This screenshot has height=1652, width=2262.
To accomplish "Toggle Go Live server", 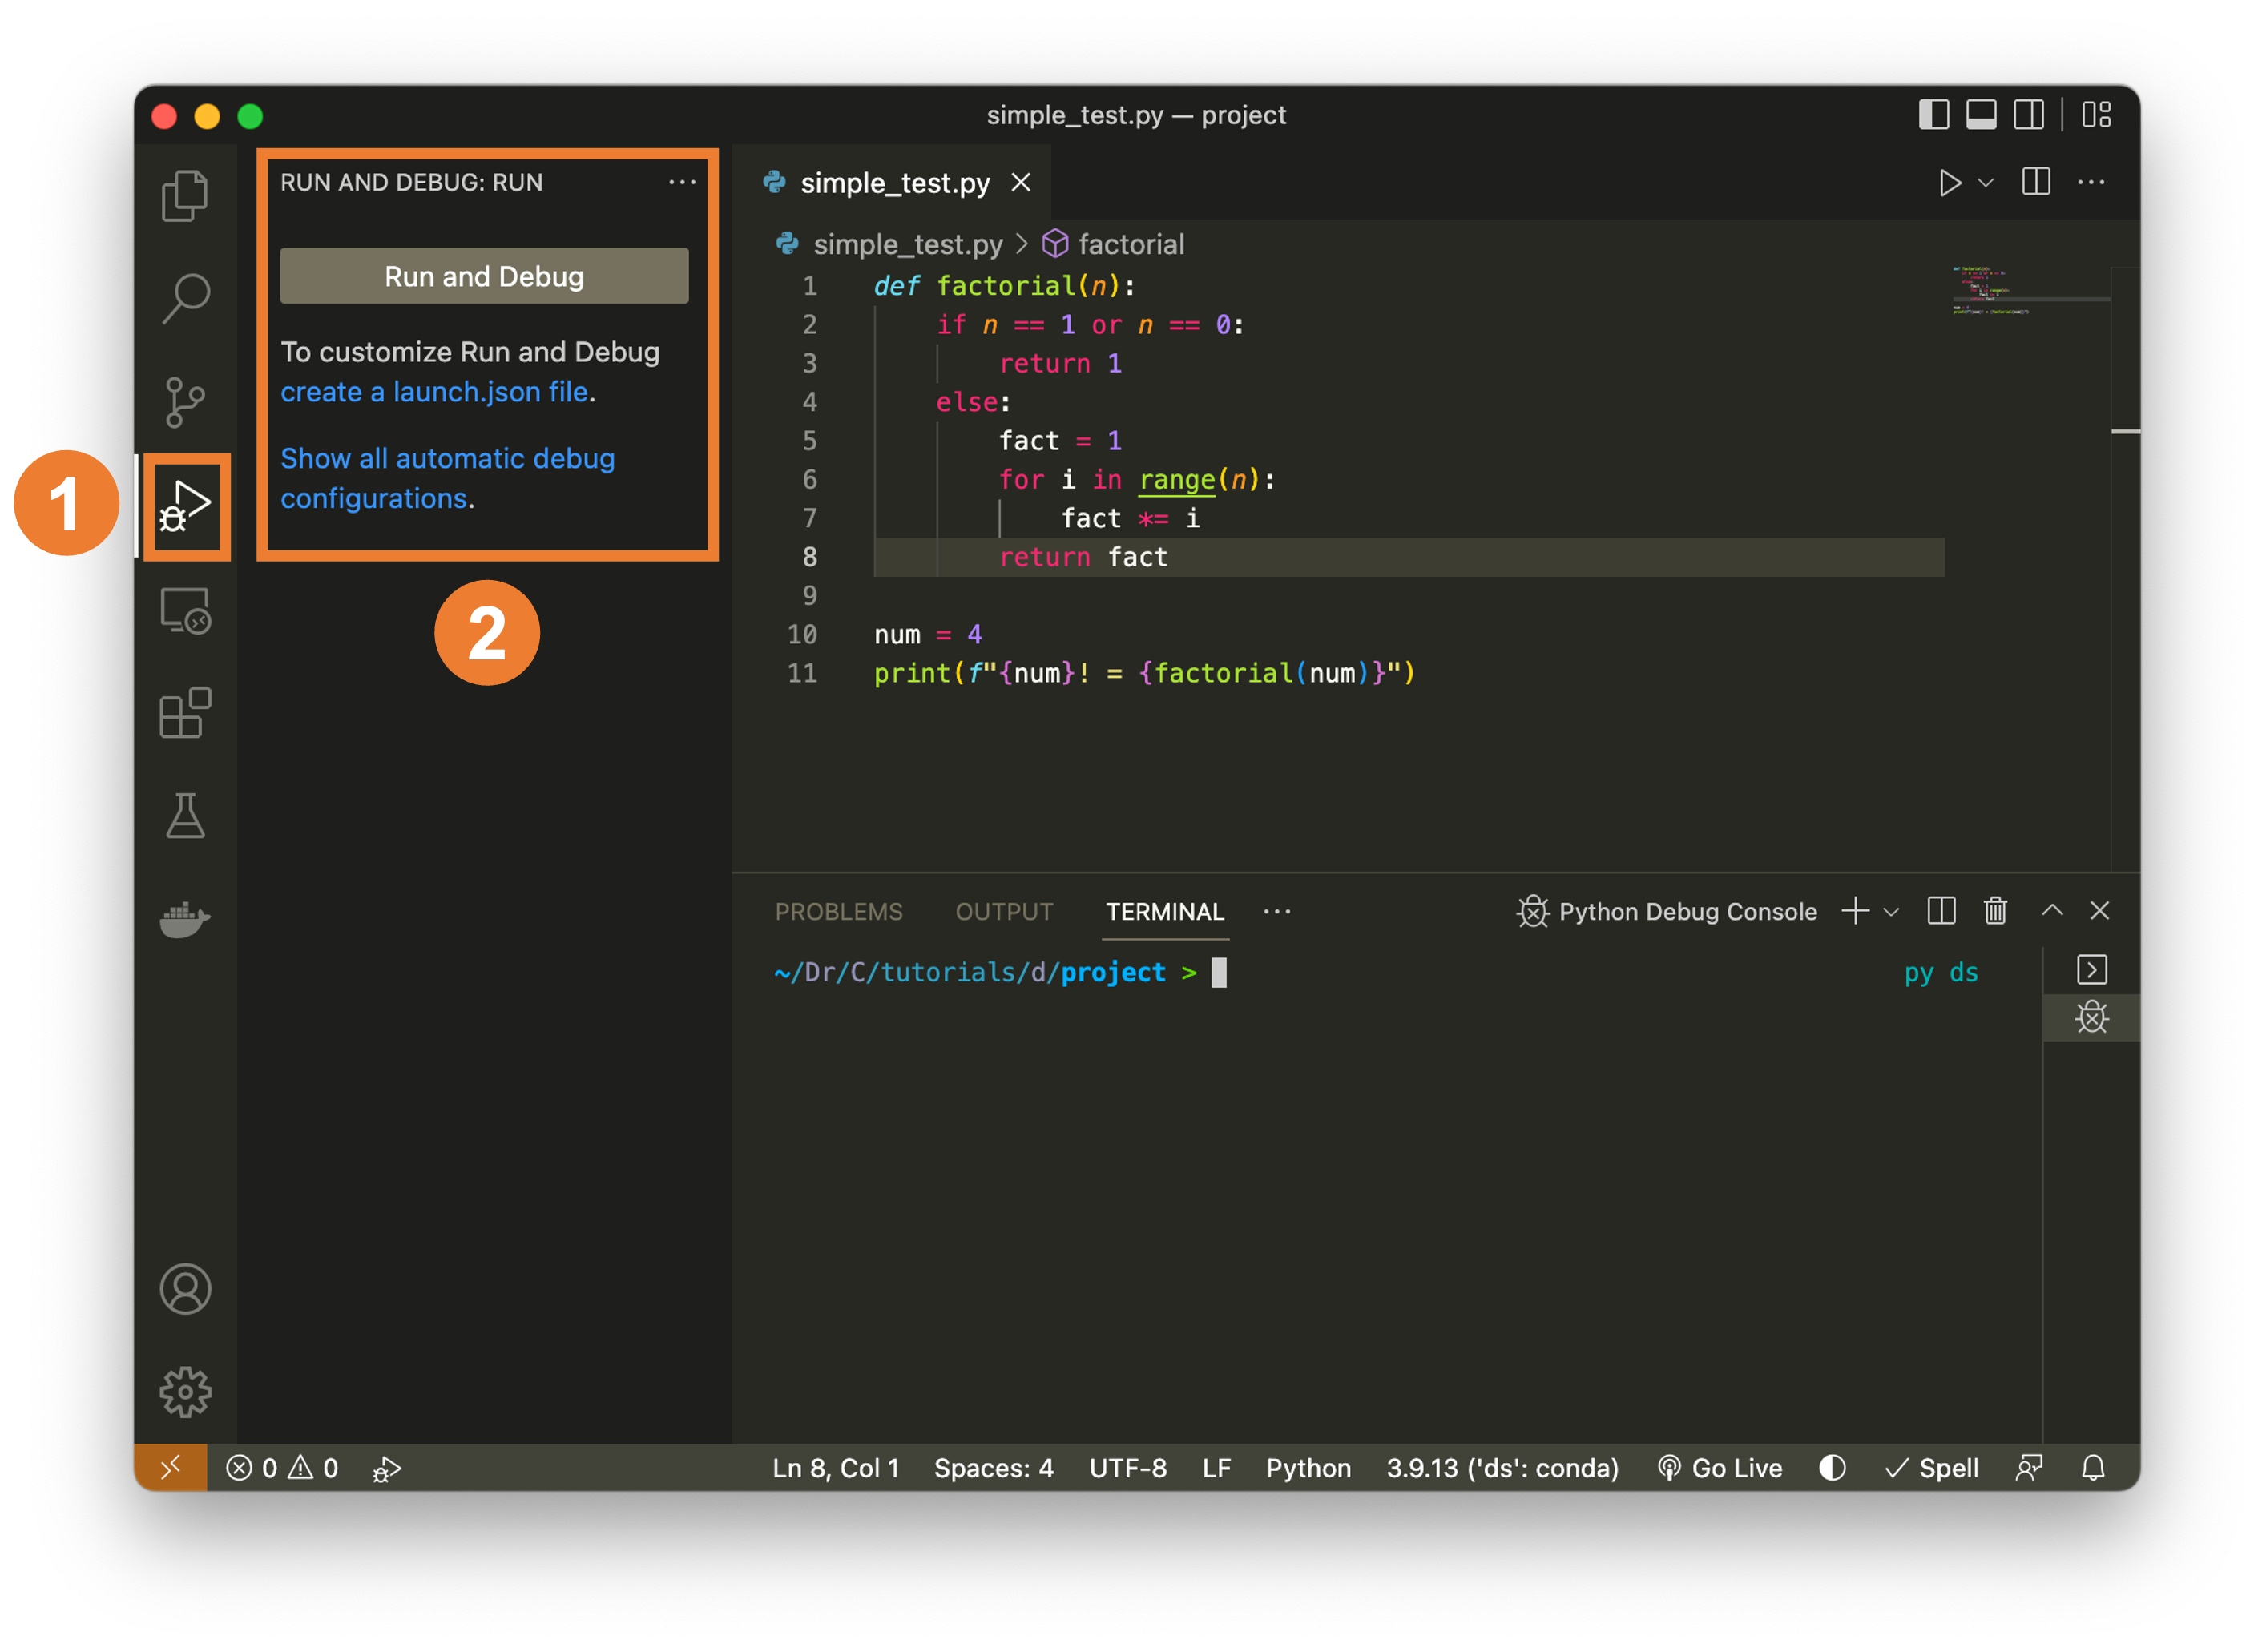I will tap(1720, 1468).
